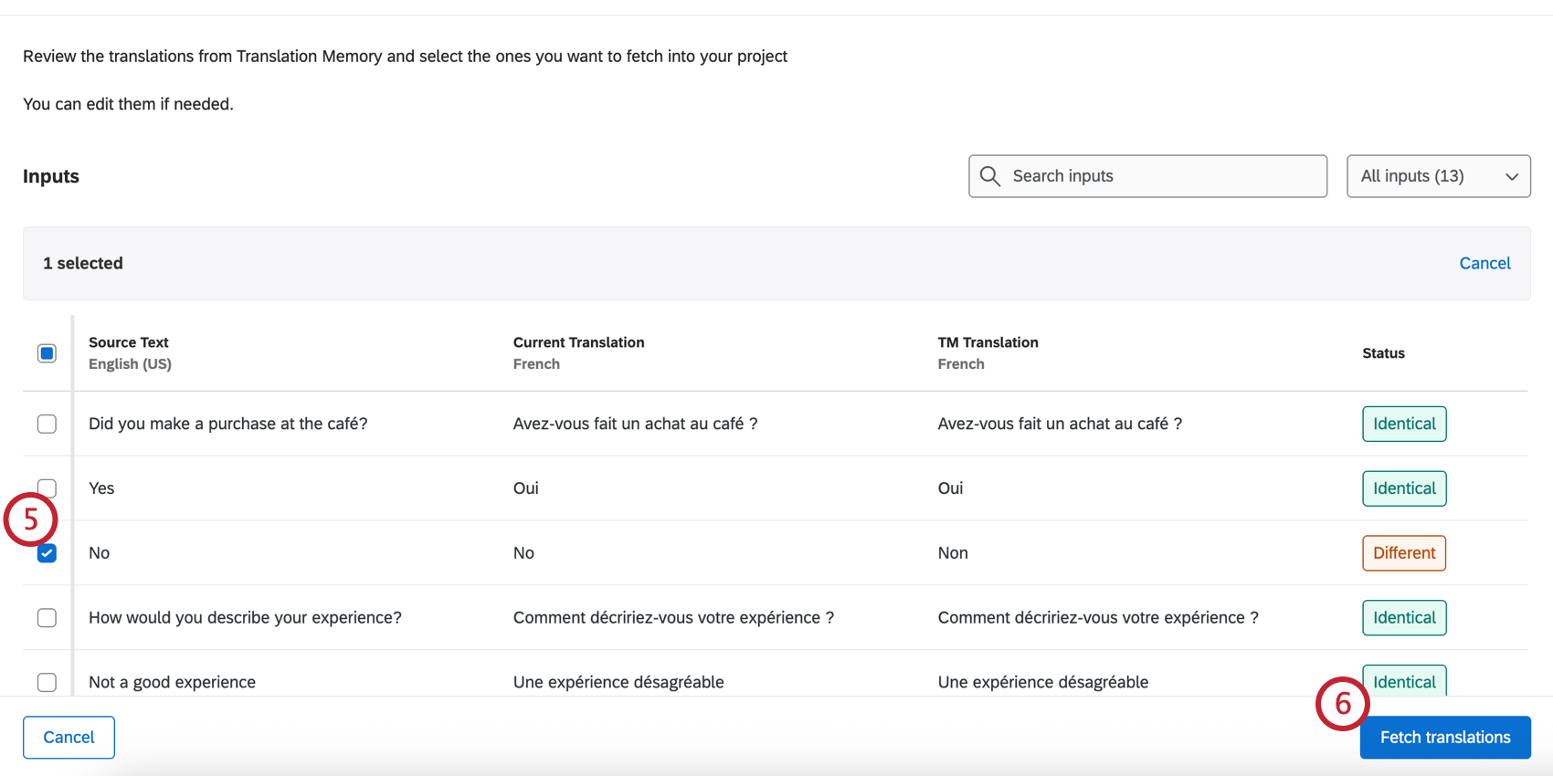Click the Status column header
1553x776 pixels.
click(x=1383, y=353)
